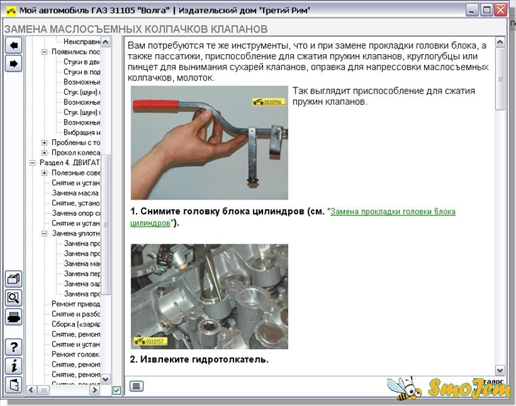Viewport: 516px width, 406px height.
Task: Collapse the 'Раздел 4. ДВИГАТ' section
Action: pyautogui.click(x=32, y=162)
